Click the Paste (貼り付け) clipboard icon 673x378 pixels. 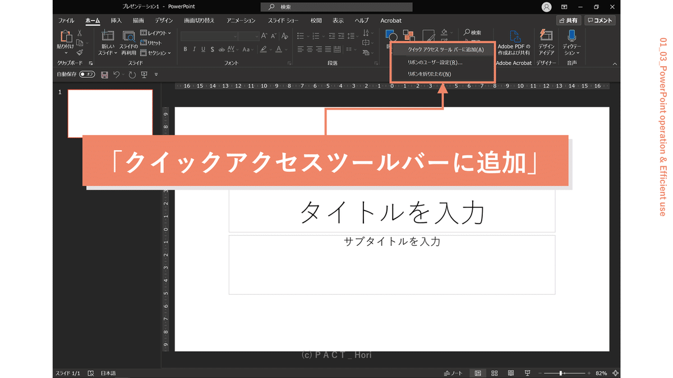click(66, 37)
